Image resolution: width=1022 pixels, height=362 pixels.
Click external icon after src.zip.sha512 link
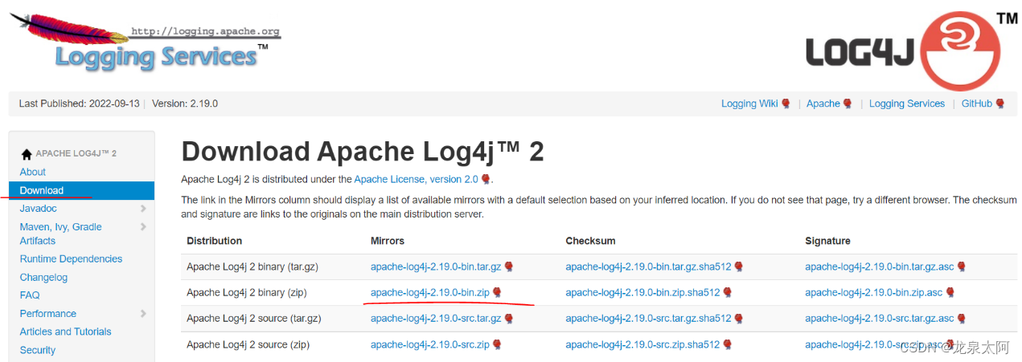[x=728, y=344]
